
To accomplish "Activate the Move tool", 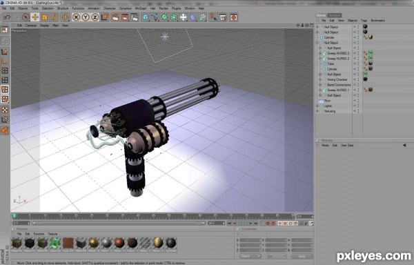I will [35, 17].
